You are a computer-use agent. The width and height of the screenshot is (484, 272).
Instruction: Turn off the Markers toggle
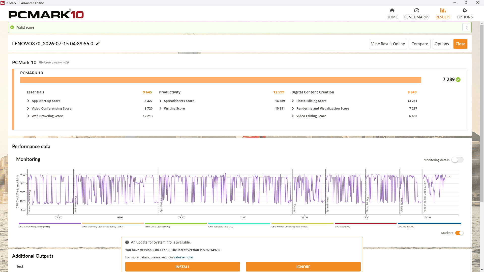(459, 233)
